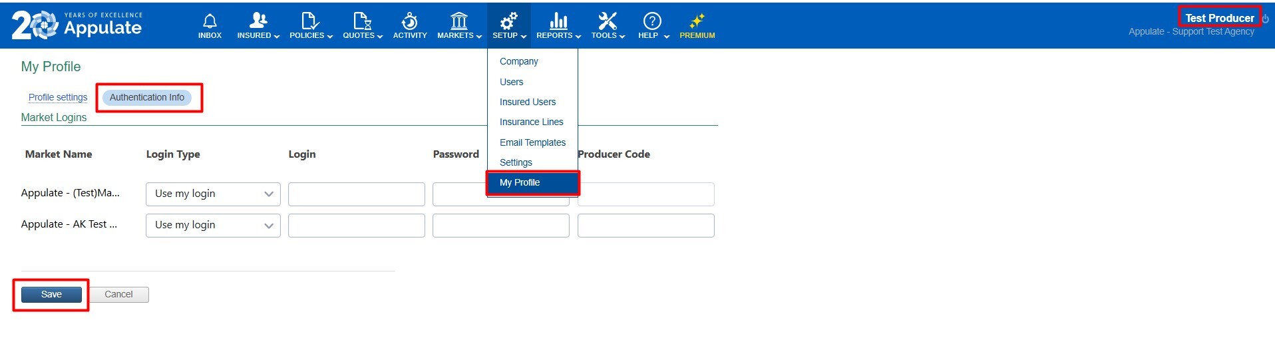Image resolution: width=1275 pixels, height=352 pixels.
Task: Open the Activity stopwatch icon
Action: pyautogui.click(x=410, y=21)
